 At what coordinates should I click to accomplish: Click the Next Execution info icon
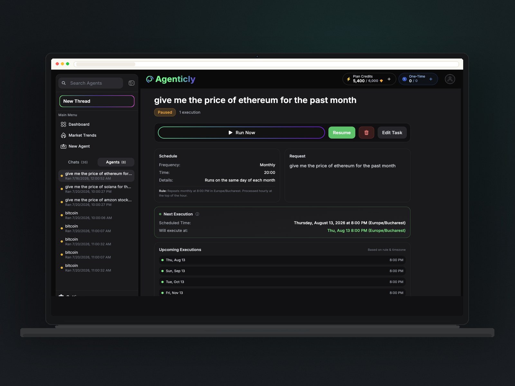[197, 214]
